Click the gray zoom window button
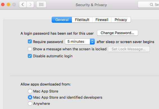The width and height of the screenshot is (159, 109). [14, 4]
